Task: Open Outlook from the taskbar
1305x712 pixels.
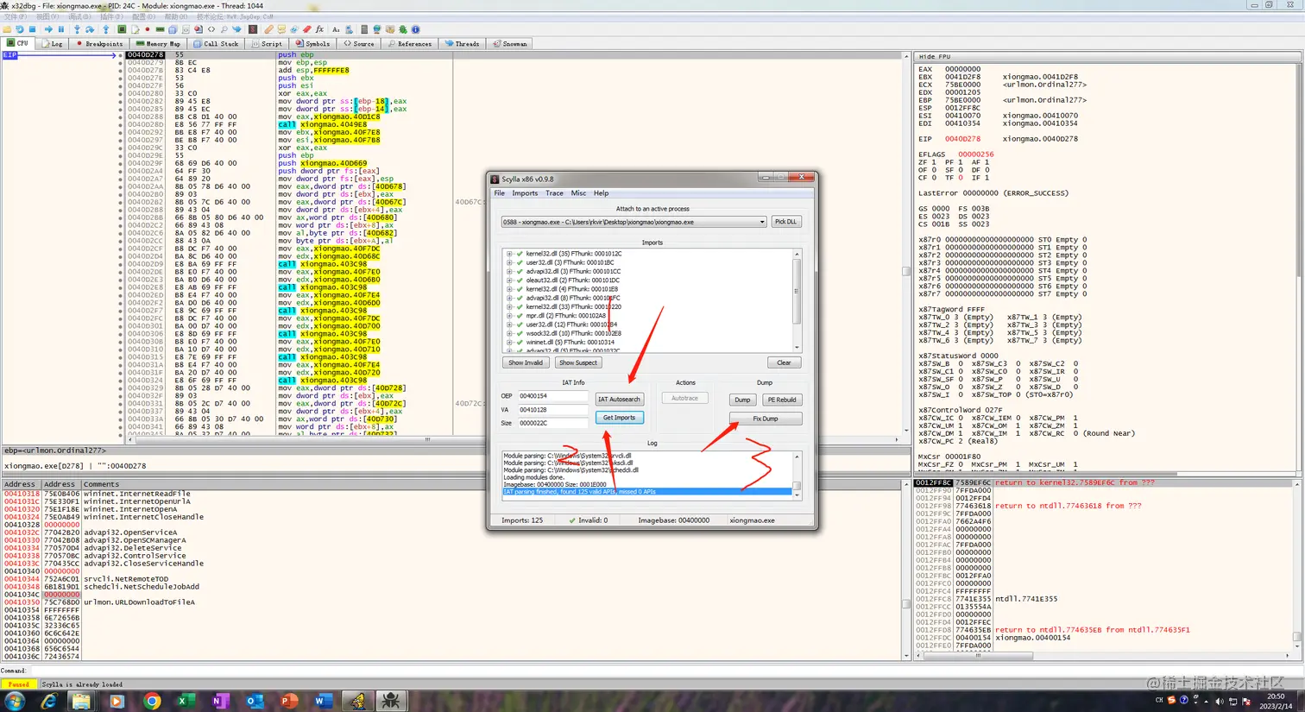Action: pyautogui.click(x=254, y=701)
